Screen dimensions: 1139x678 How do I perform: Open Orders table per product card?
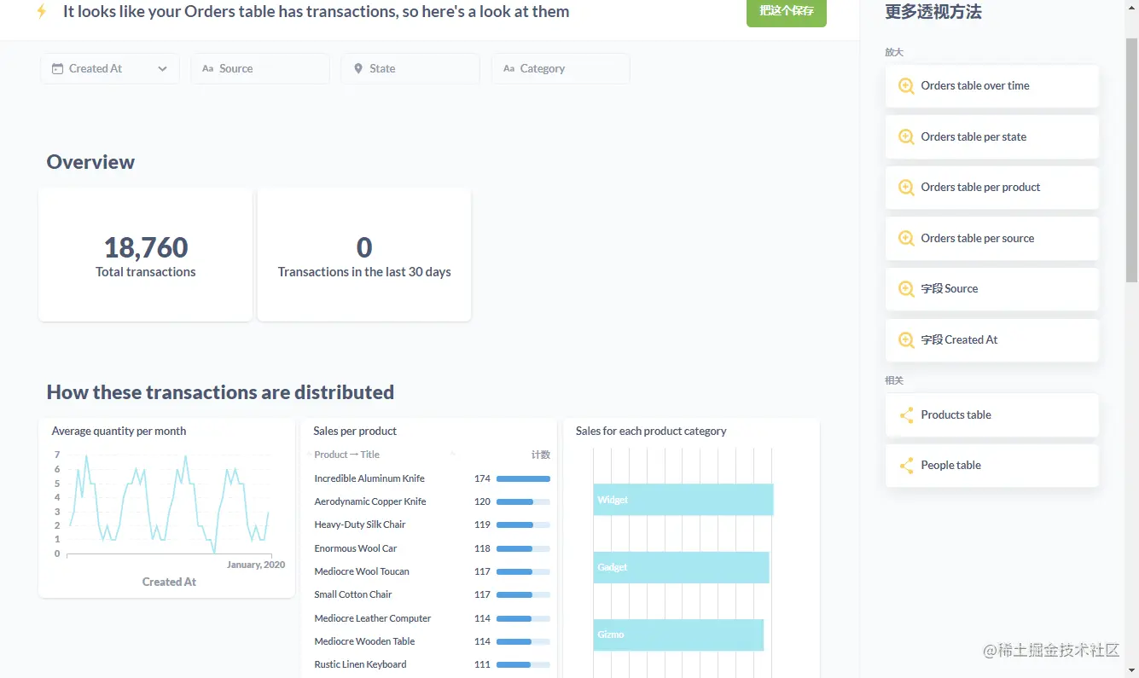click(992, 188)
